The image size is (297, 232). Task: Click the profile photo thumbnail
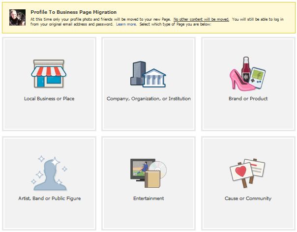pyautogui.click(x=17, y=17)
